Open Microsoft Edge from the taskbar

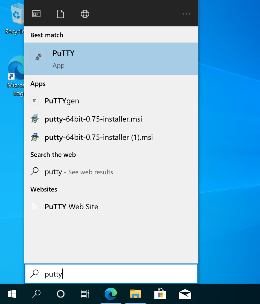[x=110, y=294]
